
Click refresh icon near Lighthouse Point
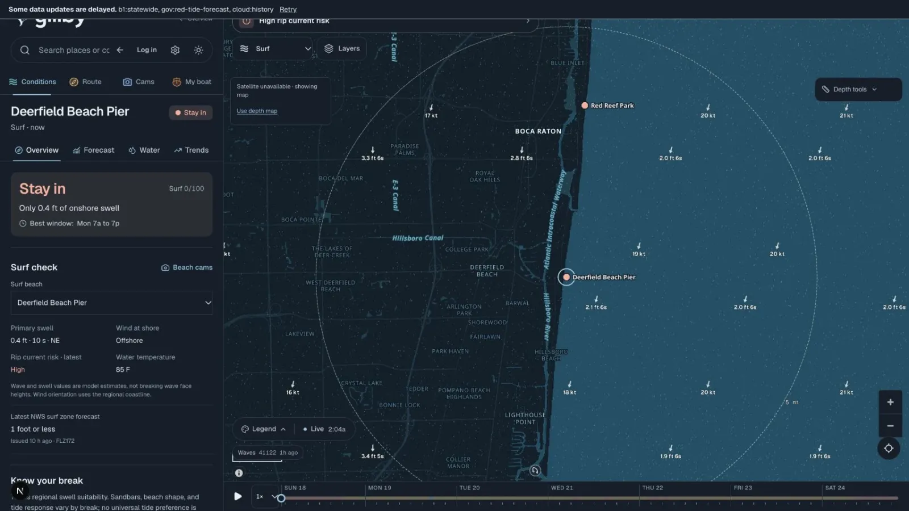(x=535, y=471)
